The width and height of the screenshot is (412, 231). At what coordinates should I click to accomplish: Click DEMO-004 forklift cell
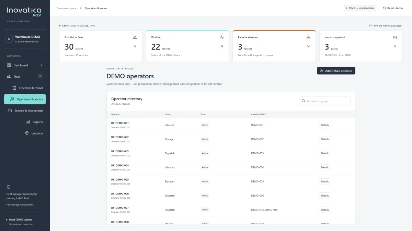tap(257, 167)
